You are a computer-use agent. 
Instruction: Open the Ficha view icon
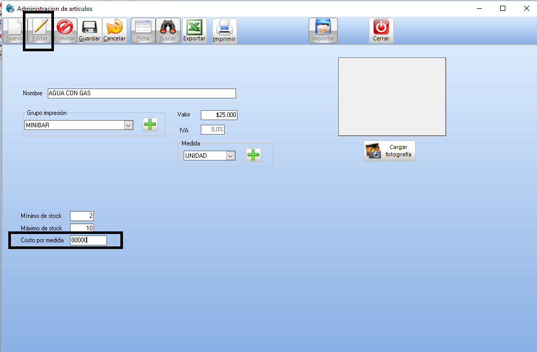click(143, 31)
